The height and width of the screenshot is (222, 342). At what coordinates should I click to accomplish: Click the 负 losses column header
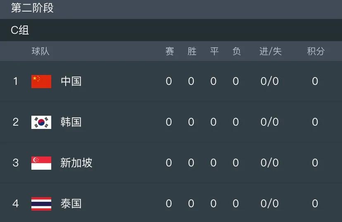click(x=236, y=51)
